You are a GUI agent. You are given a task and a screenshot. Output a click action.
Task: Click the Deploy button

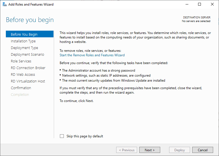point(179,150)
